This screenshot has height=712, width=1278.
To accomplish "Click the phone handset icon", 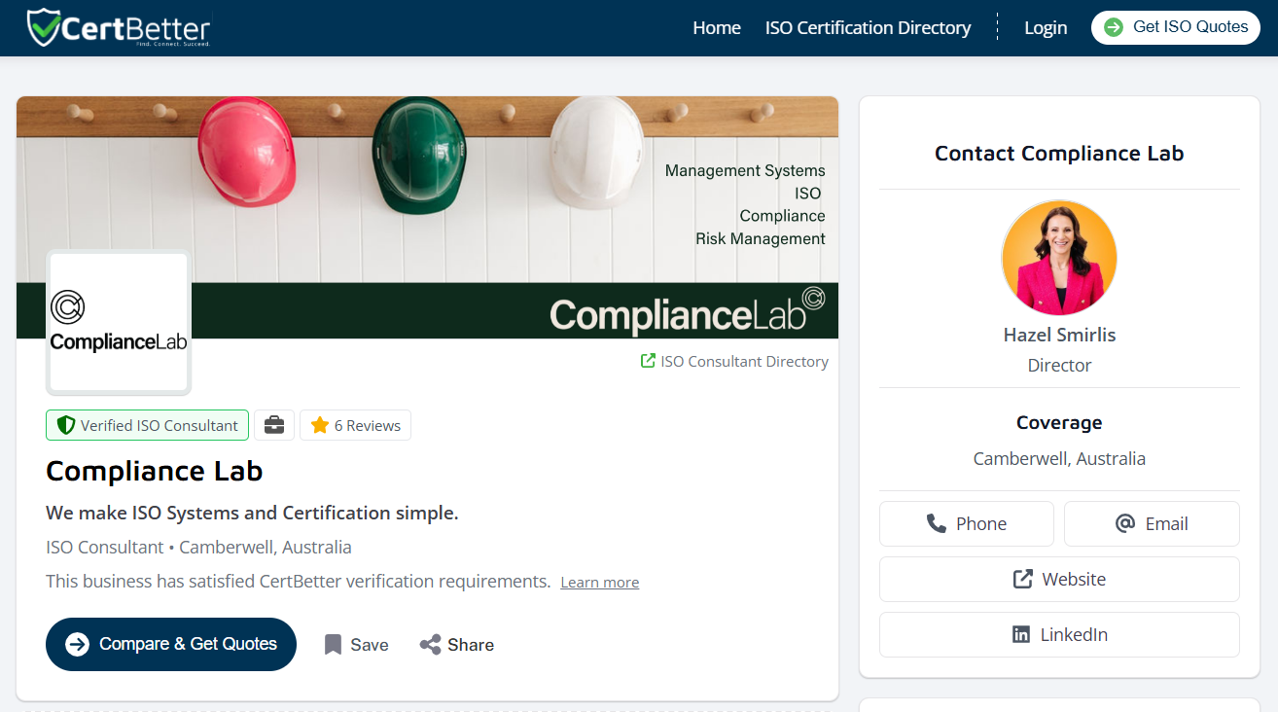I will pyautogui.click(x=936, y=523).
